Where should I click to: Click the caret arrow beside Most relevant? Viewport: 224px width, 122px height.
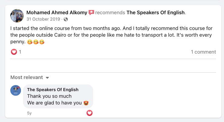(47, 77)
